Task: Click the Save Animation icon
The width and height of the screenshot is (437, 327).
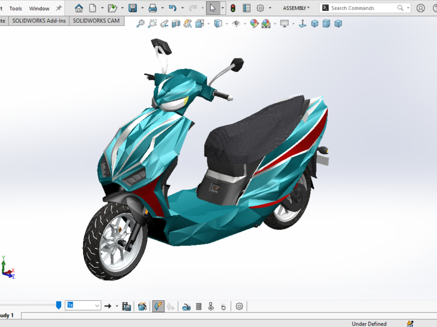Action: [x=127, y=306]
